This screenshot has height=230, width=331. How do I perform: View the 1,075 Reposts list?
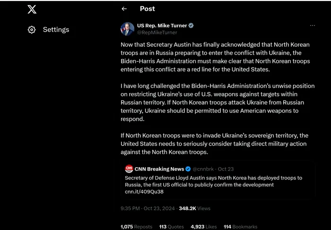tap(136, 227)
